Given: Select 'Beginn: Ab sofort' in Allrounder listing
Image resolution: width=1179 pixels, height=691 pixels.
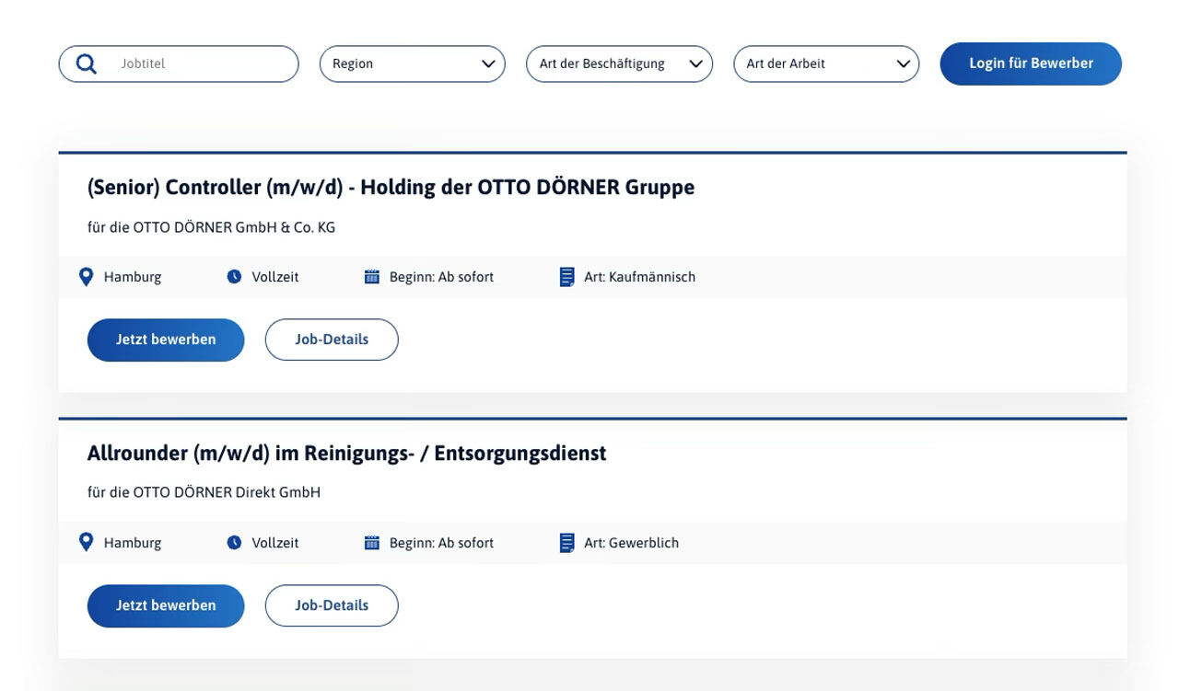Looking at the screenshot, I should pyautogui.click(x=441, y=543).
